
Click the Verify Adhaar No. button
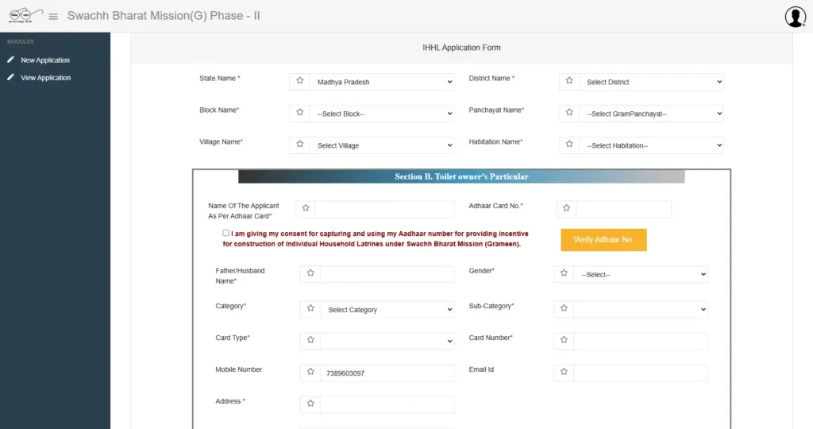pyautogui.click(x=603, y=240)
